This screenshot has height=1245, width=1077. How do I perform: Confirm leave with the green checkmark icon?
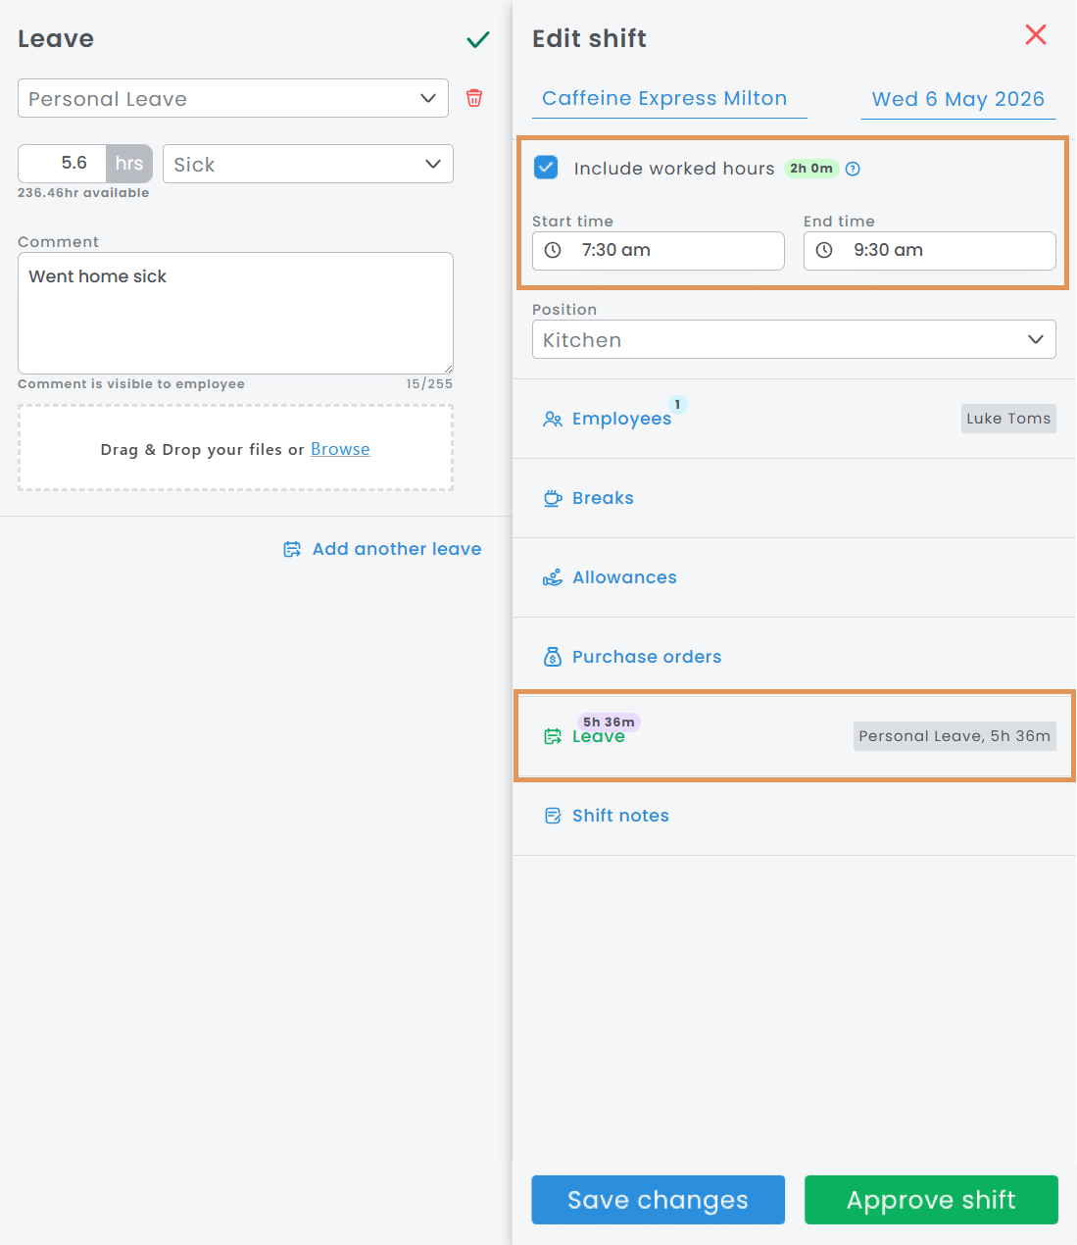pyautogui.click(x=478, y=39)
